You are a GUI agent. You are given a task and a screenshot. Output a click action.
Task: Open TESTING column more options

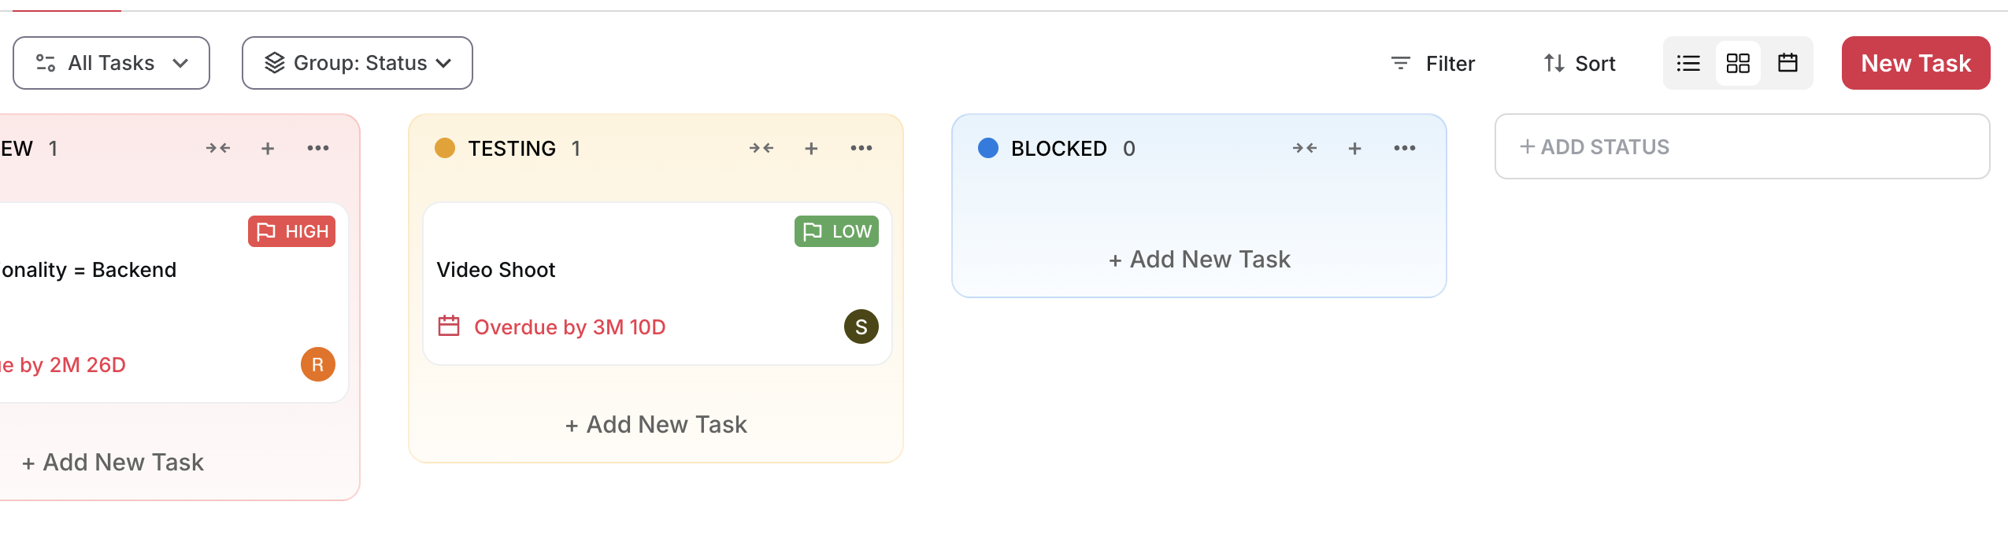click(x=861, y=148)
